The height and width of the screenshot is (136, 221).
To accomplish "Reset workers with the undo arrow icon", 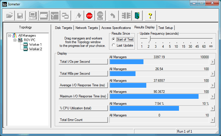I will tap(113, 16).
